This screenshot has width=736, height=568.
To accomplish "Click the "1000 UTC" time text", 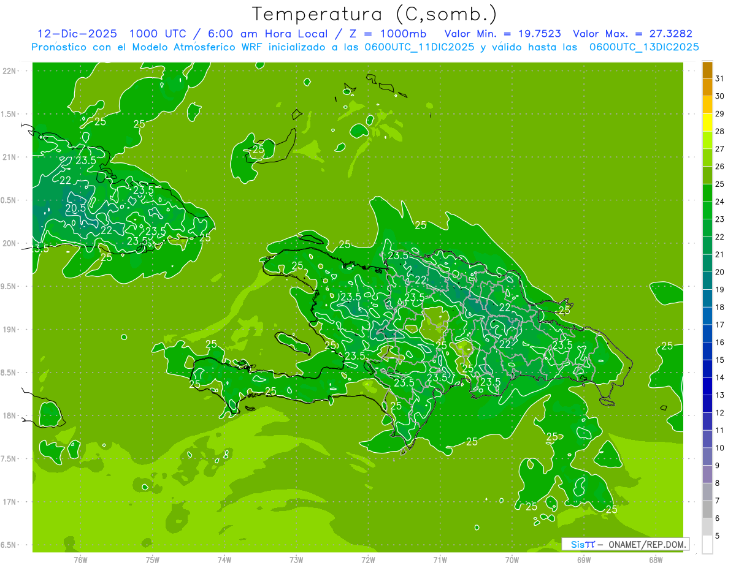I will [159, 34].
